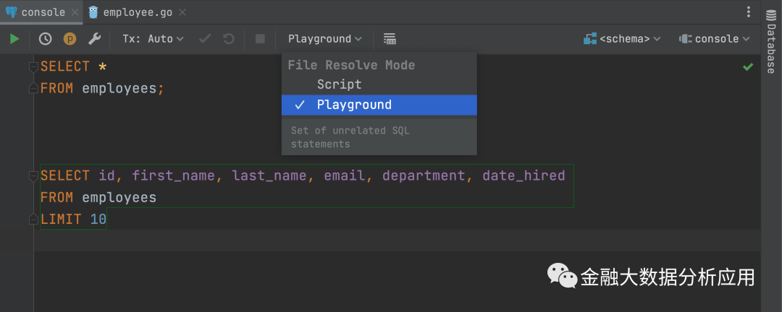Open settings wrench icon in toolbar
The height and width of the screenshot is (312, 782).
[x=94, y=39]
